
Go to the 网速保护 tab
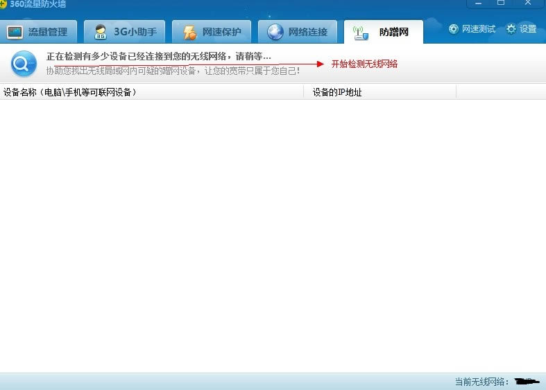[222, 32]
